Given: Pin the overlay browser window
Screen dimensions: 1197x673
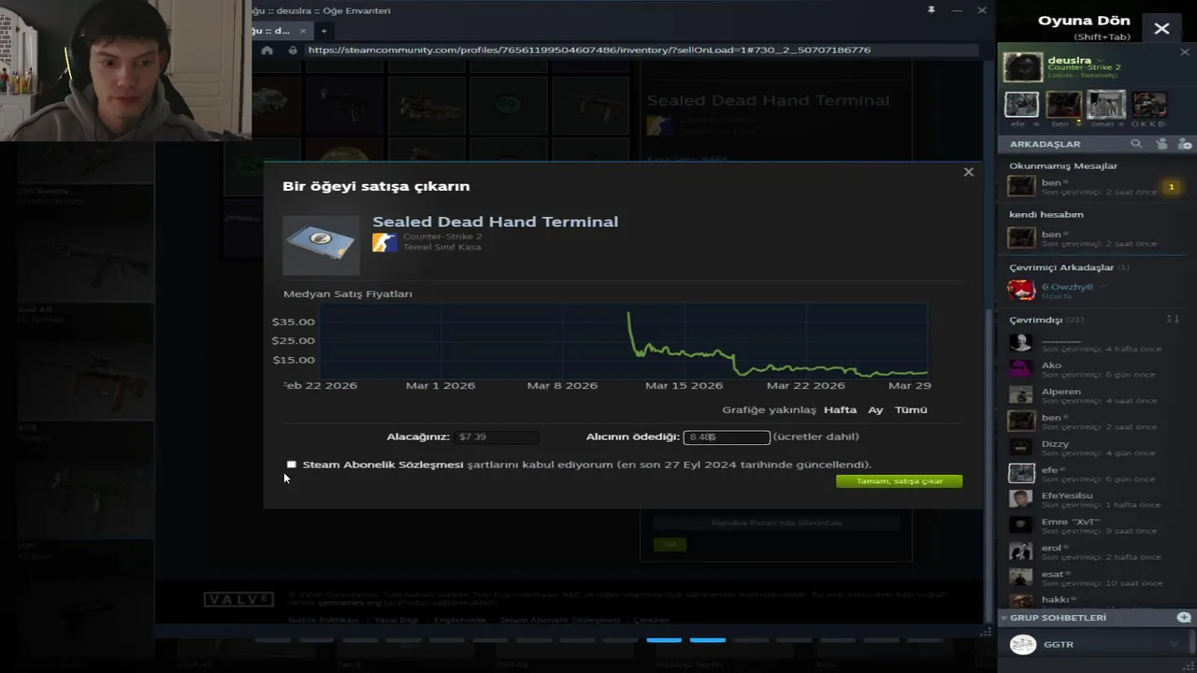Looking at the screenshot, I should click(930, 10).
